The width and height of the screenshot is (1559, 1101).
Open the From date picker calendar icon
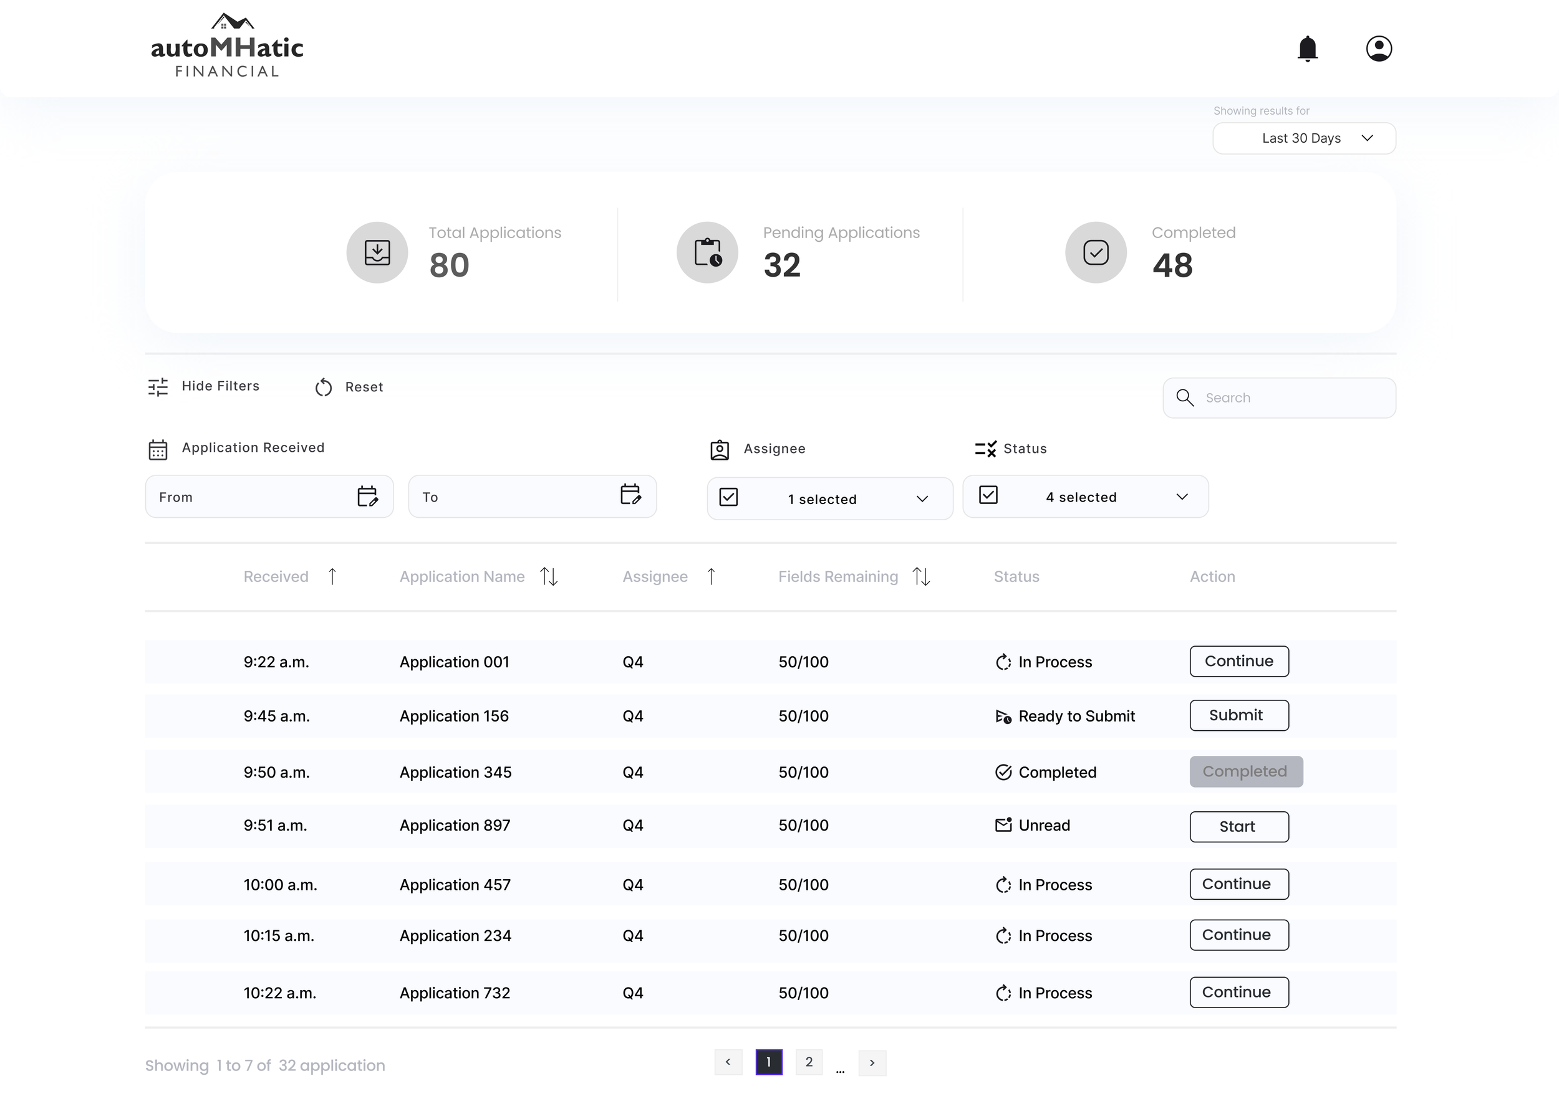point(367,497)
